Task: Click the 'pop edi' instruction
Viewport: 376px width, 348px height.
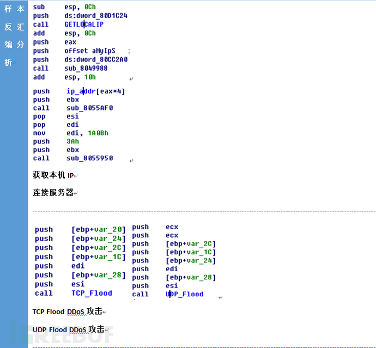Action: [56, 125]
